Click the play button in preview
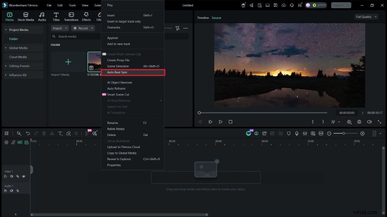 coord(221,122)
